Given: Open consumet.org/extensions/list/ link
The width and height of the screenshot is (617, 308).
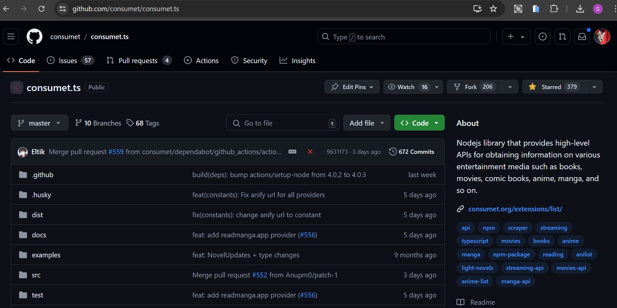Looking at the screenshot, I should point(515,209).
